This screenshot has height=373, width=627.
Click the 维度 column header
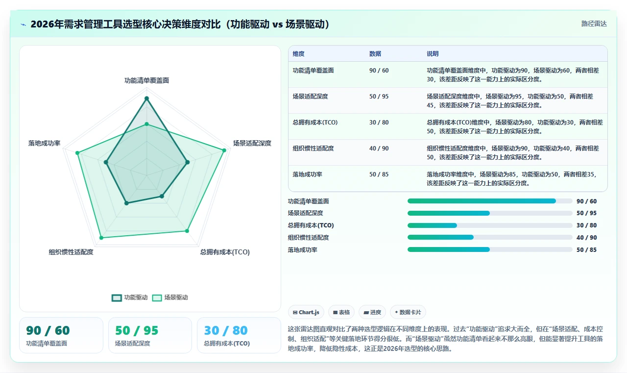coord(299,54)
